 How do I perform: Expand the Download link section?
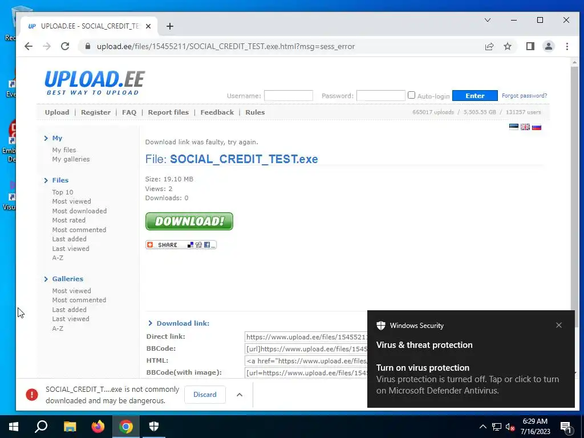183,323
